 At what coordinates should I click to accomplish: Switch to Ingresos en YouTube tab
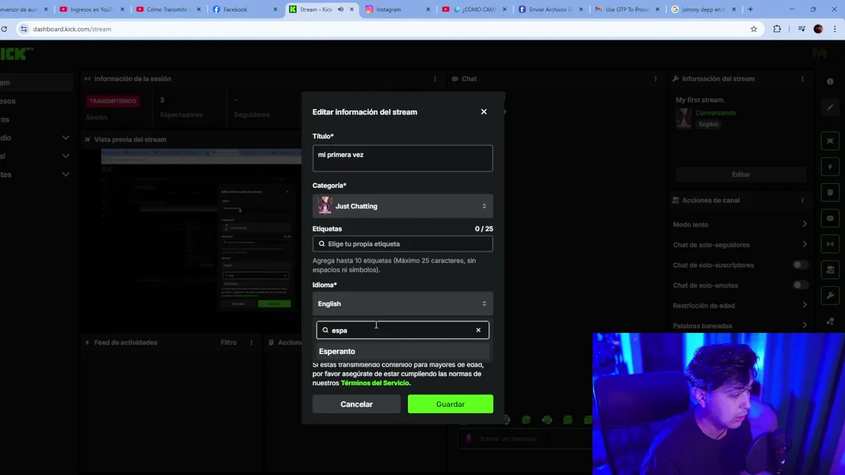(x=91, y=9)
